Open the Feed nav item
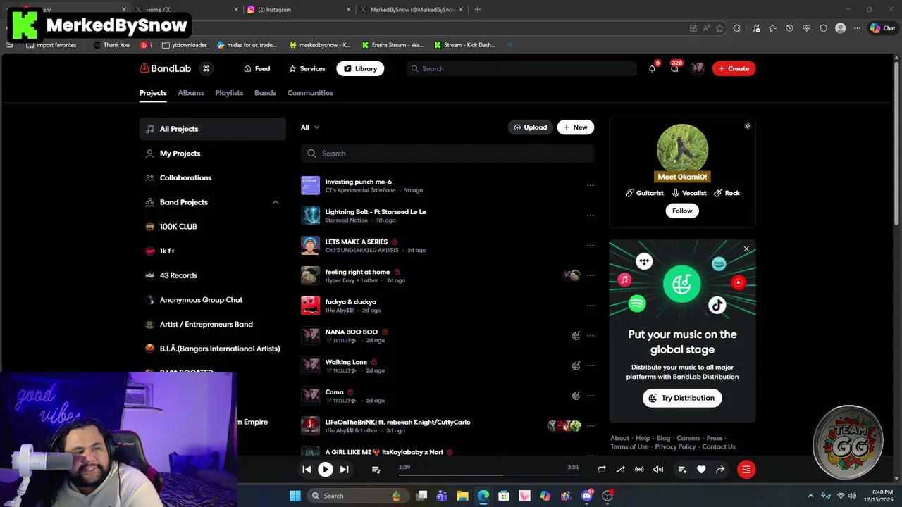The image size is (902, 507). pos(257,68)
